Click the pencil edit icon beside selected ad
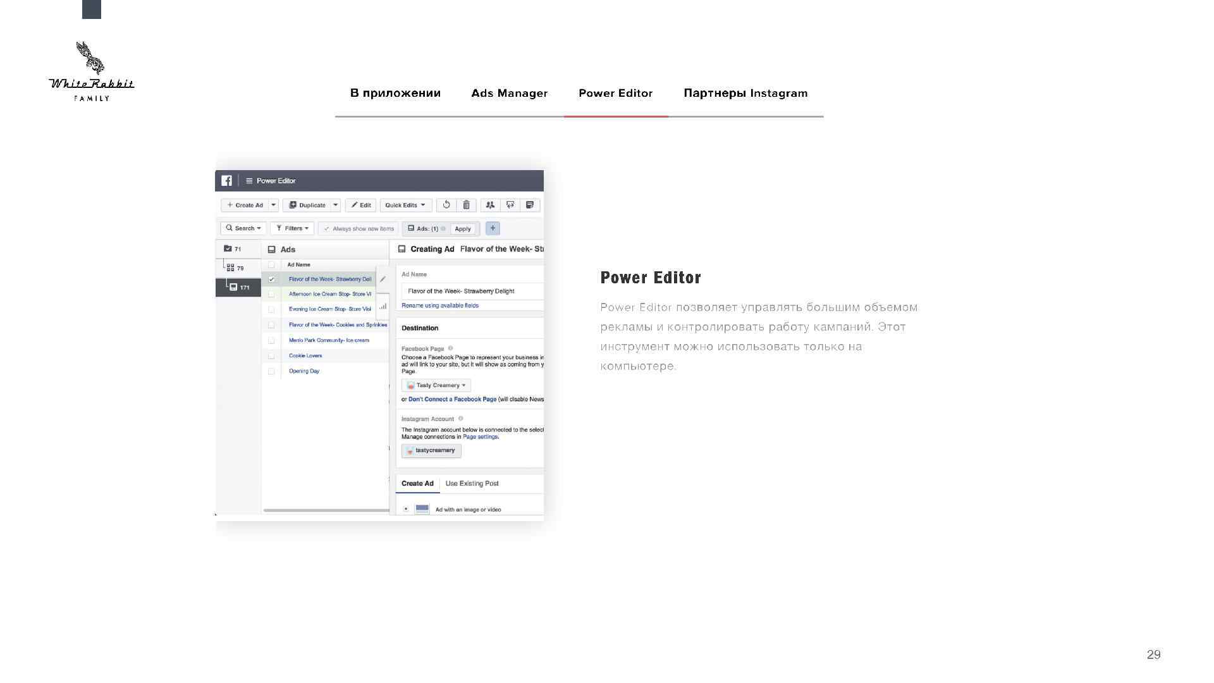 coord(383,279)
